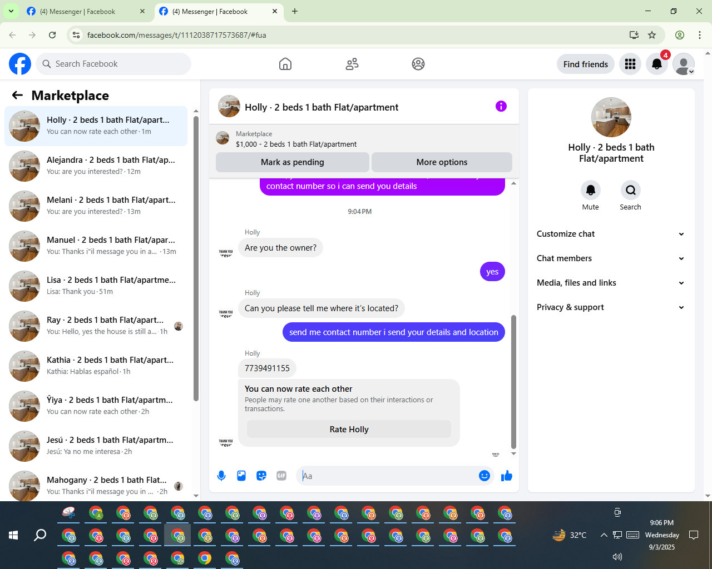Image resolution: width=712 pixels, height=569 pixels.
Task: Open Chrome's three-dot menu
Action: (x=700, y=35)
